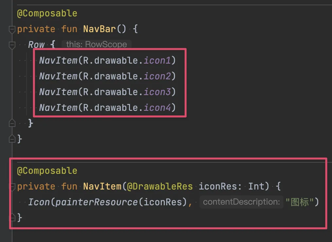Click the icon1 drawable reference

(x=157, y=60)
